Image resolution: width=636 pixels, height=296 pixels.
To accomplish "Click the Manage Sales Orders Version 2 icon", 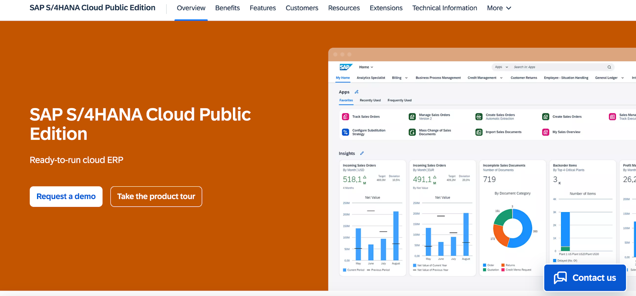I will click(x=412, y=117).
